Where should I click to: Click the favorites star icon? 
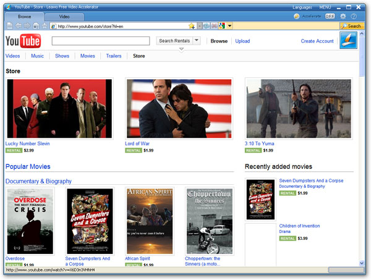[45, 26]
